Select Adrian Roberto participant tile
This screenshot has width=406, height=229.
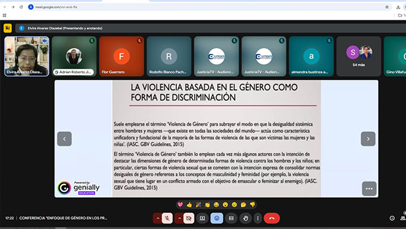tap(74, 56)
